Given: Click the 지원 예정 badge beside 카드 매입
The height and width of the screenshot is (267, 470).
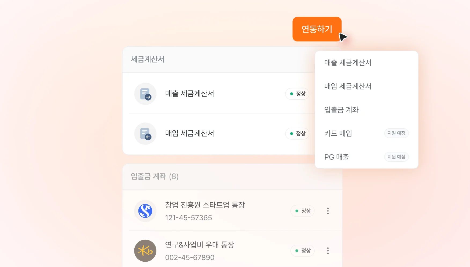Looking at the screenshot, I should click(x=396, y=133).
